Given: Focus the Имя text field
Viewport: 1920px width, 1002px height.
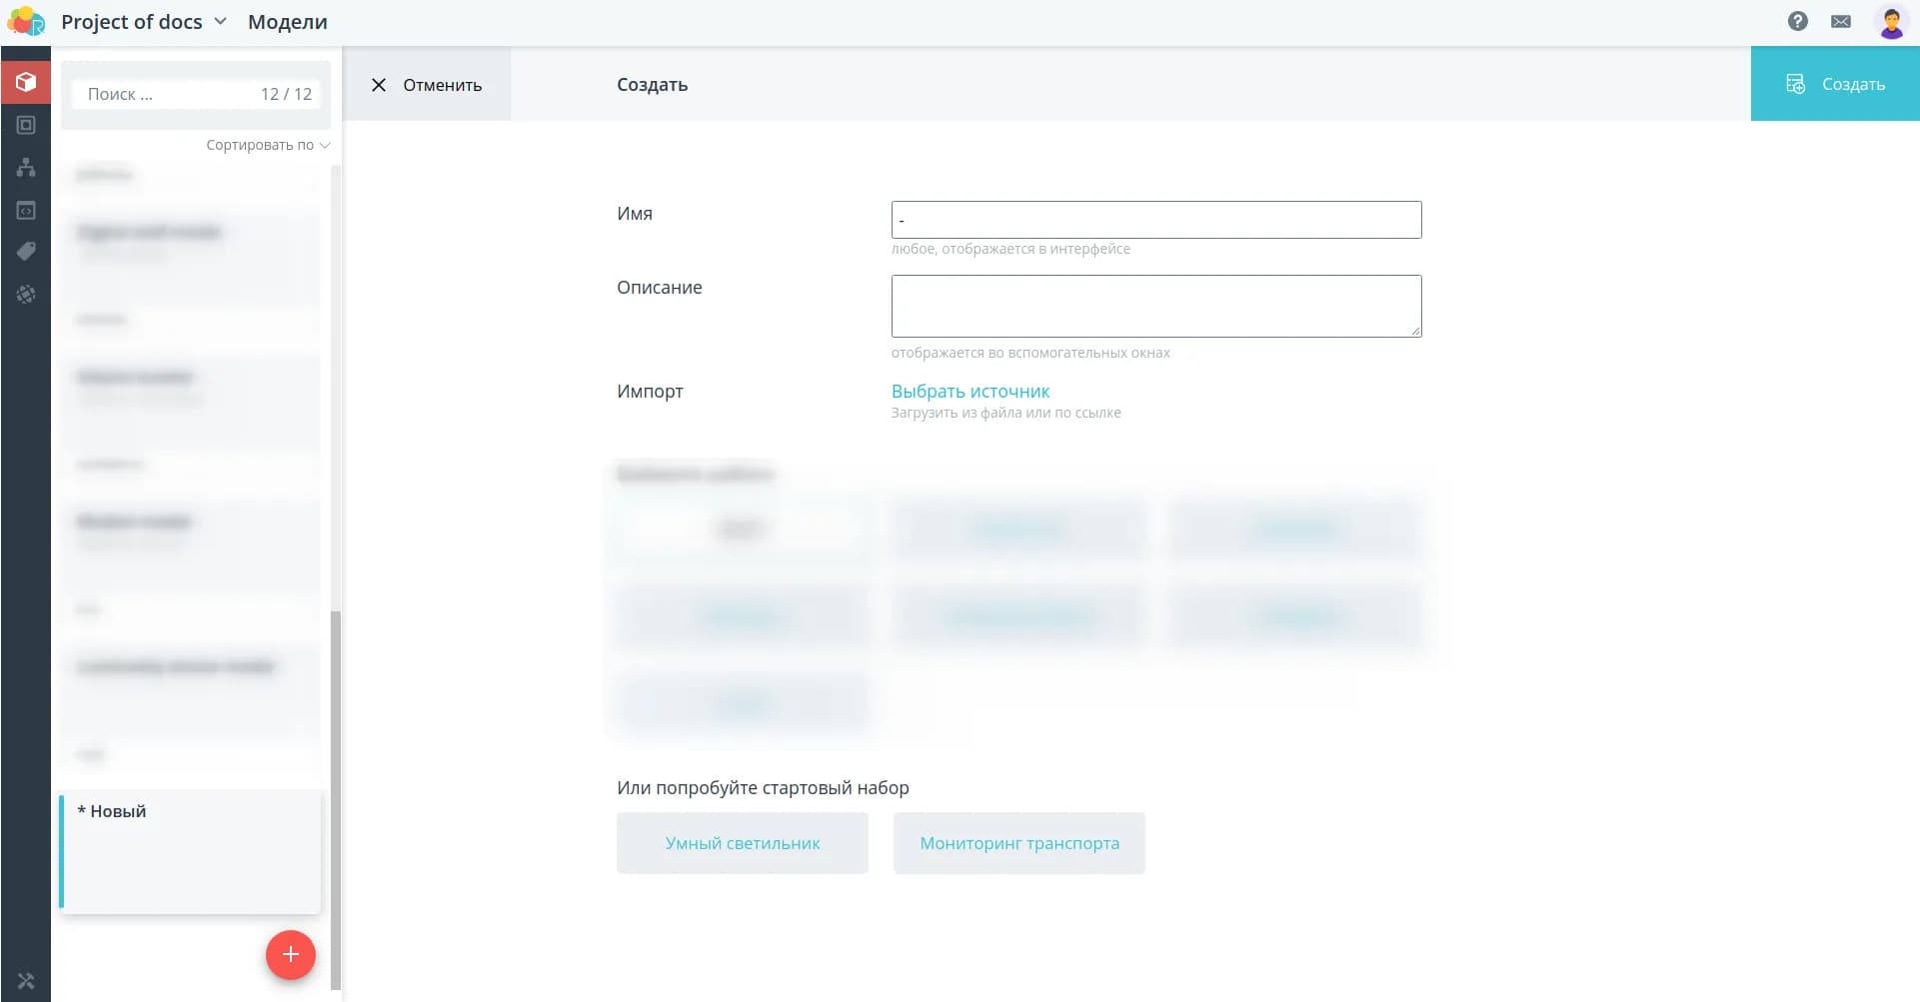Looking at the screenshot, I should tap(1155, 220).
